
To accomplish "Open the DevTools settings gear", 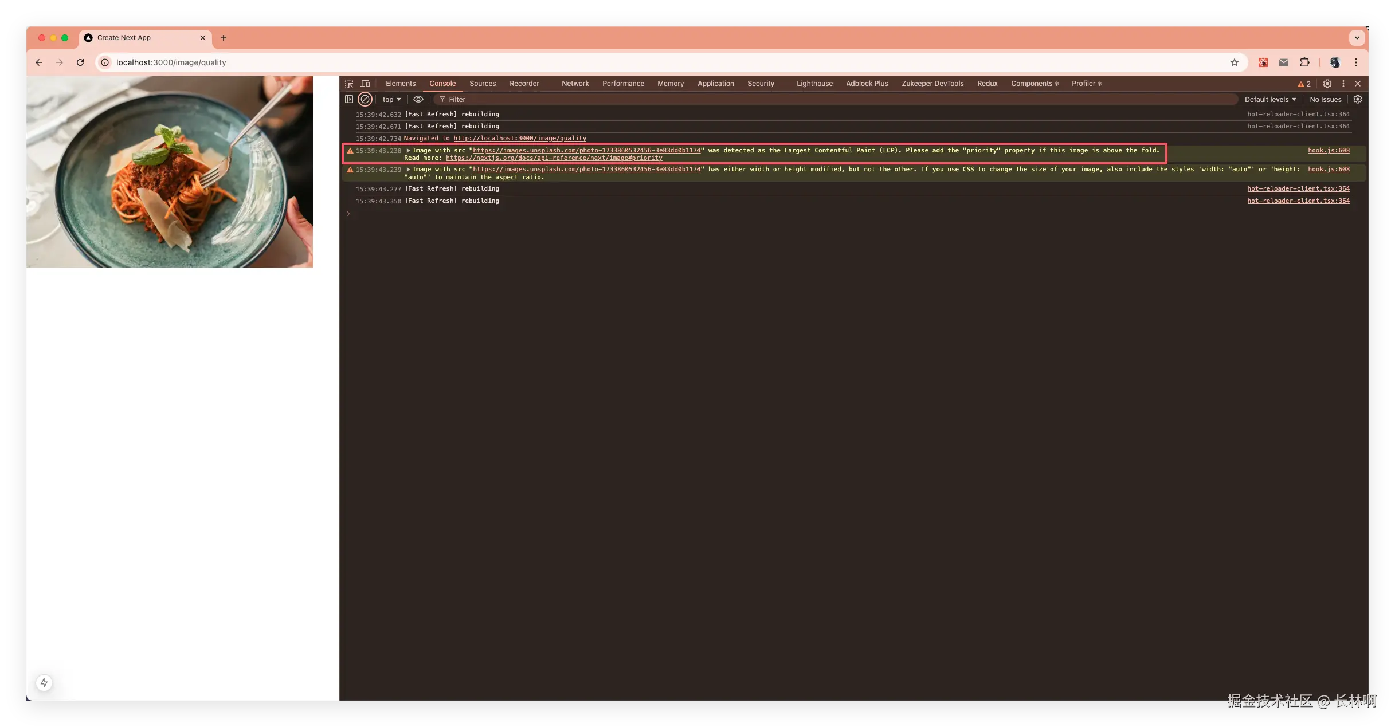I will (1327, 84).
